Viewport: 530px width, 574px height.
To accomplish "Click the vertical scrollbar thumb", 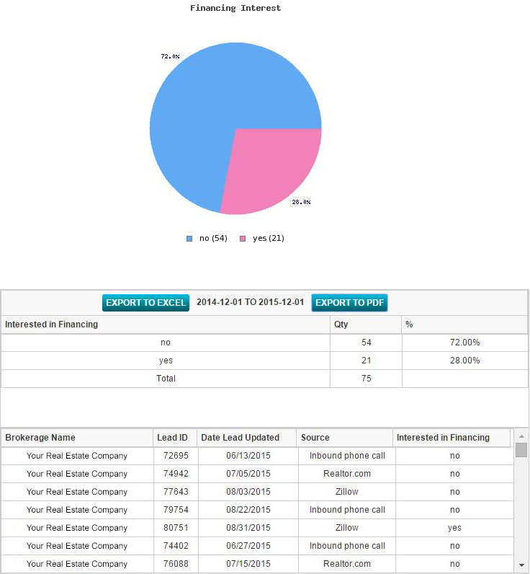I will click(521, 451).
